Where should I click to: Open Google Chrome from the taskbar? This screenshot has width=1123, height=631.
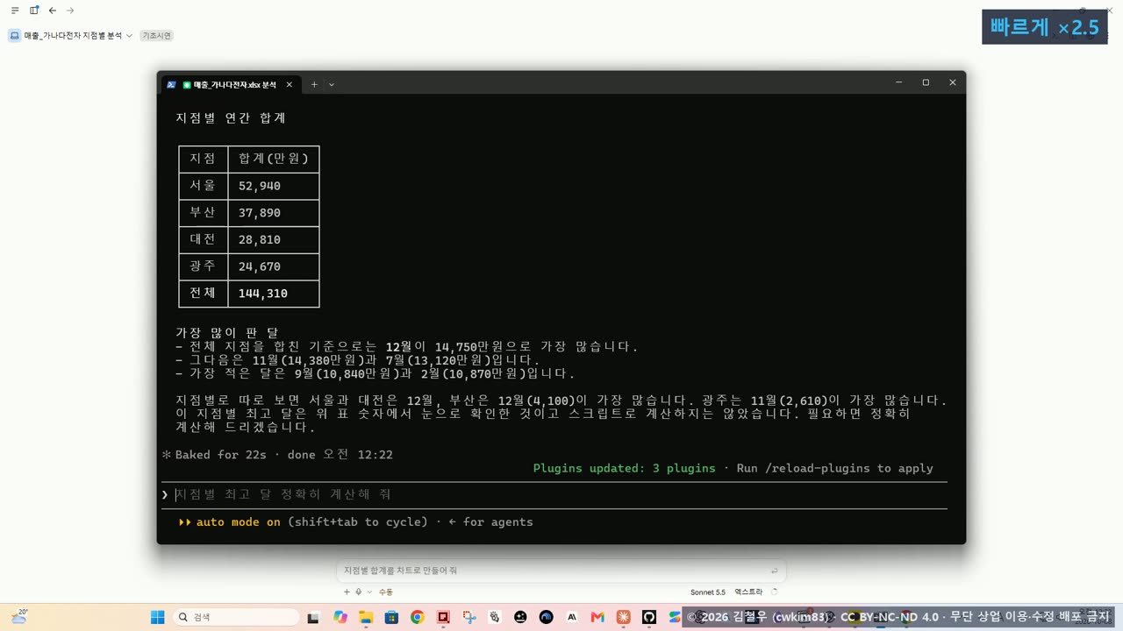tap(417, 617)
